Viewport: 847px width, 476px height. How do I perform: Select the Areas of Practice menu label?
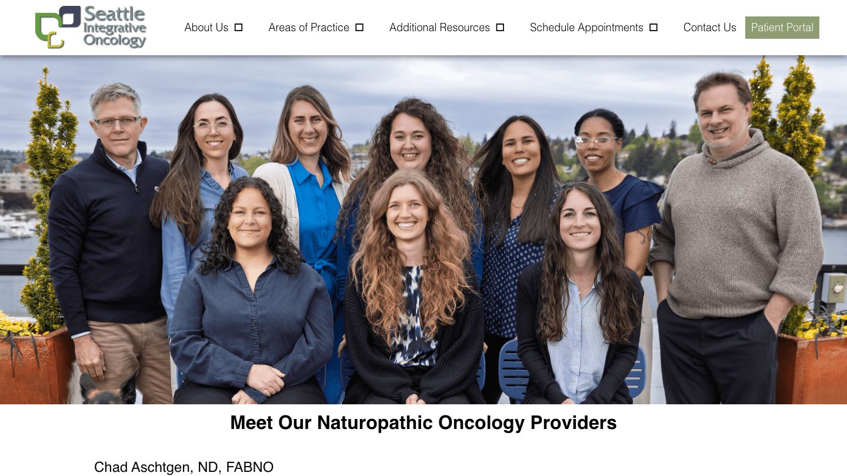coord(309,28)
